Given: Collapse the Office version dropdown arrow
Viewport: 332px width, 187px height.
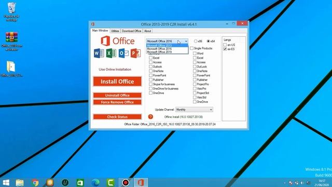Looking at the screenshot, I should pos(186,41).
